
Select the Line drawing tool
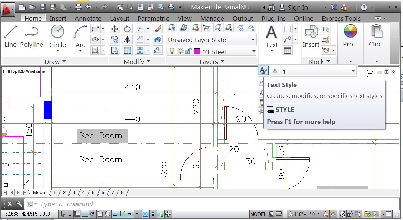tap(11, 36)
